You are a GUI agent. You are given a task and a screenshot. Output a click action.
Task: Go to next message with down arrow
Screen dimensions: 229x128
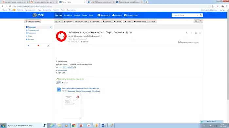pos(60,21)
